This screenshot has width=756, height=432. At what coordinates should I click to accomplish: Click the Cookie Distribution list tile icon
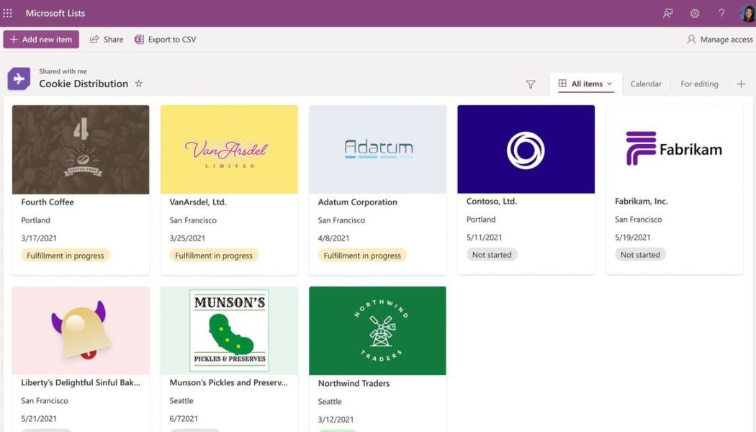pyautogui.click(x=17, y=77)
